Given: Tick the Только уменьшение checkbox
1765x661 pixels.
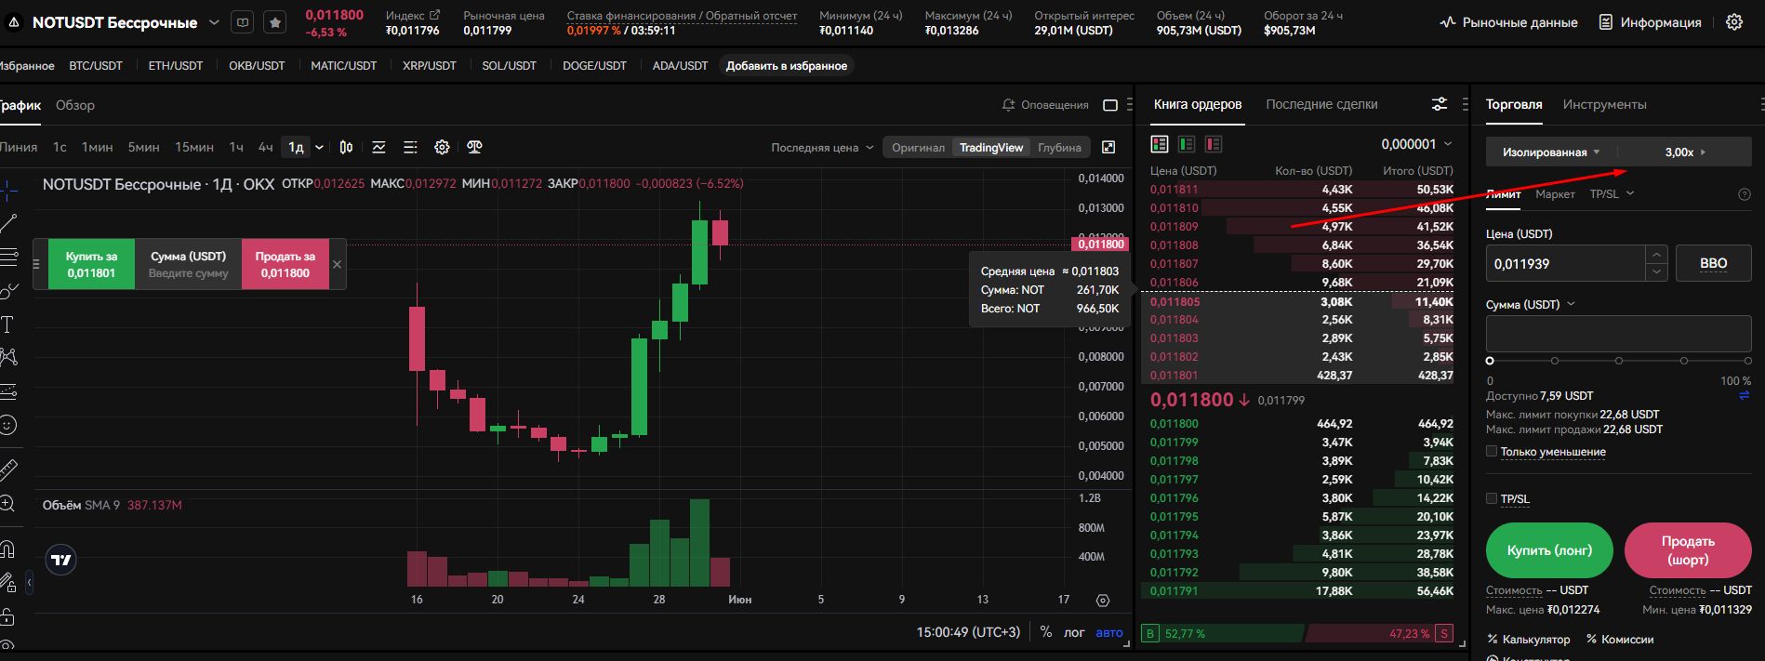Looking at the screenshot, I should [x=1492, y=451].
